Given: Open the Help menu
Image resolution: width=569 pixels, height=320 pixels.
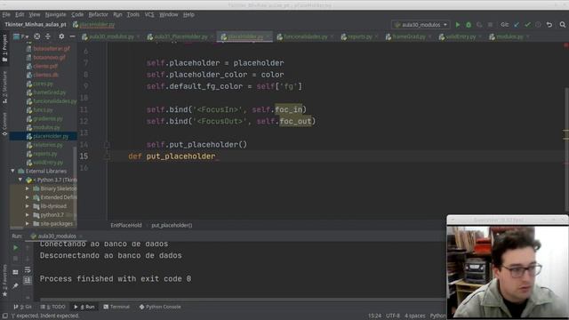Looking at the screenshot, I should tap(188, 14).
